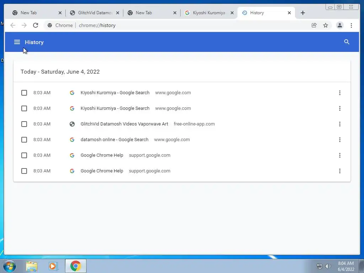Screen dimensions: 364x273
Task: Click the share page icon
Action: pos(314,25)
